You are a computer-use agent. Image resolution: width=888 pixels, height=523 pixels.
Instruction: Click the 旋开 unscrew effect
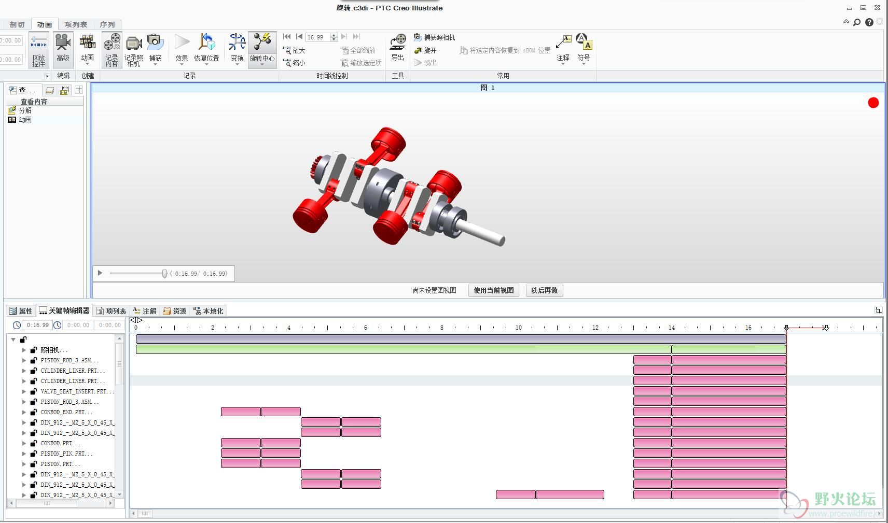point(425,50)
